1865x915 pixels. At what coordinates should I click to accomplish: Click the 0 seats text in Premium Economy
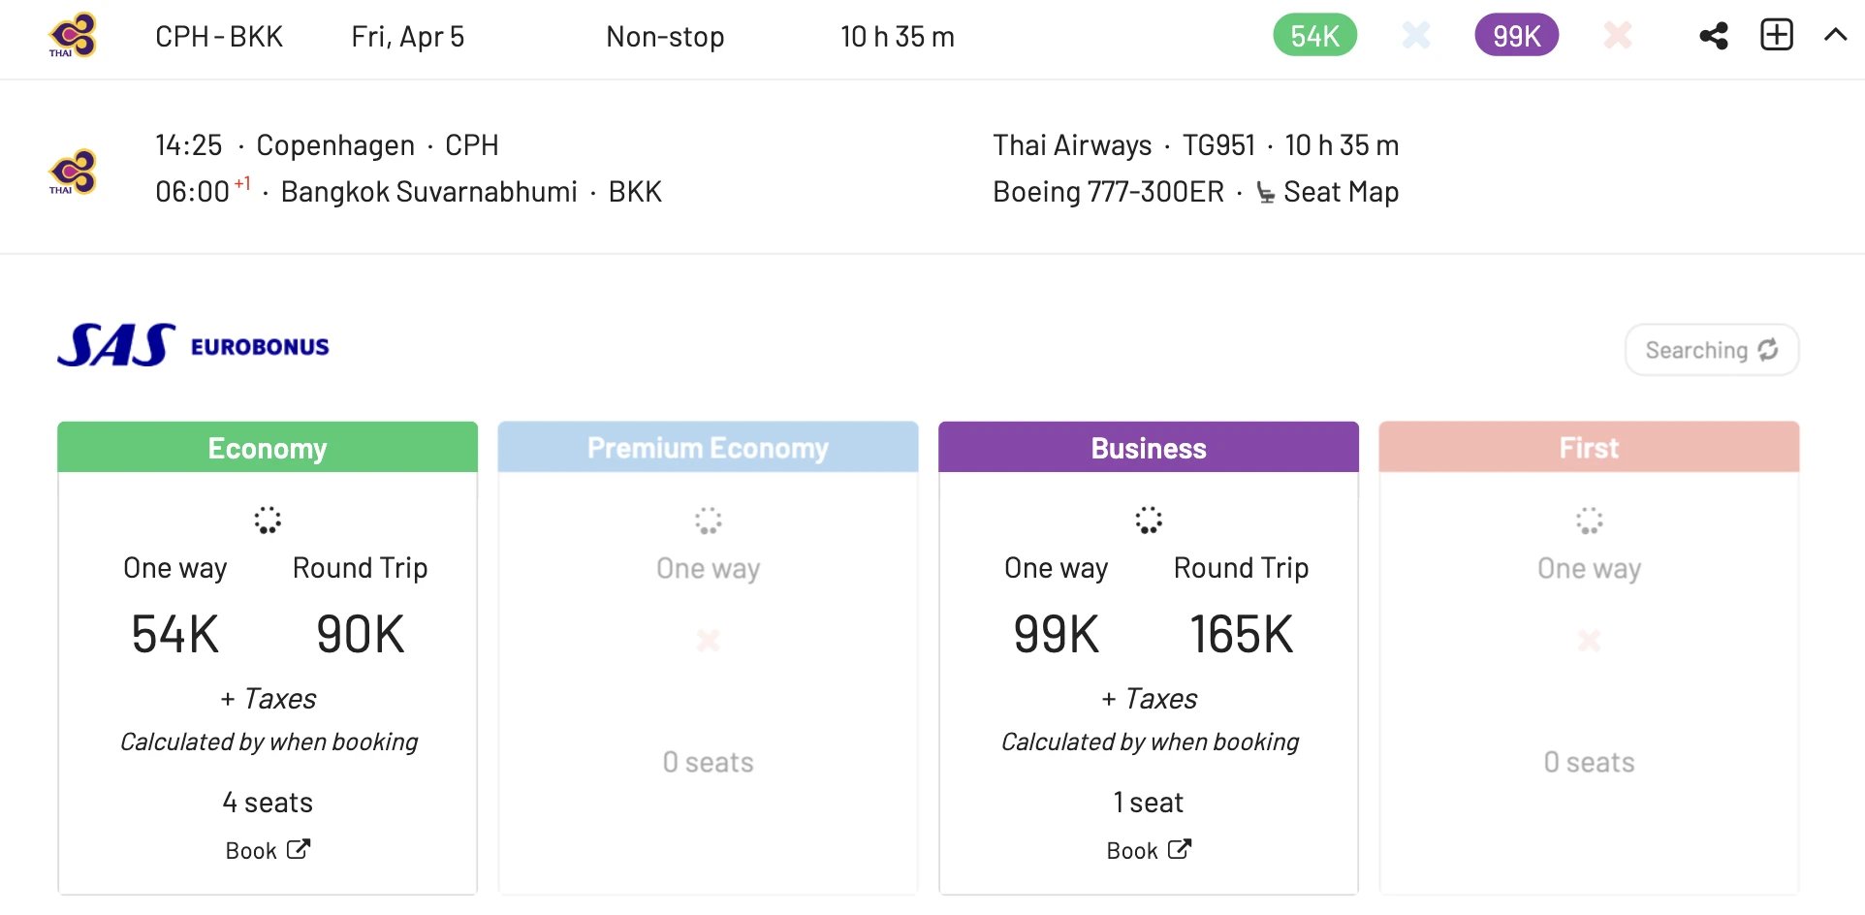708,763
